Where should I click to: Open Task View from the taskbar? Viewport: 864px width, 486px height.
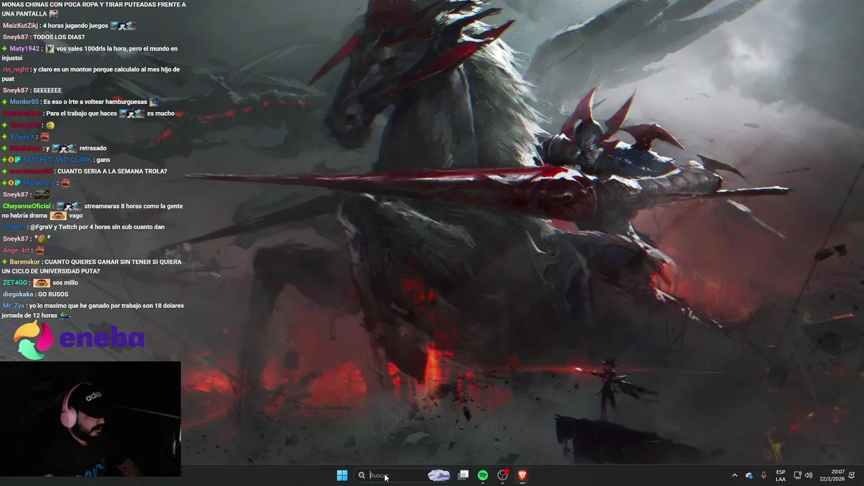pos(463,475)
